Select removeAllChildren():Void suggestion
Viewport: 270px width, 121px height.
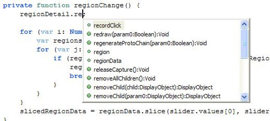(x=124, y=78)
